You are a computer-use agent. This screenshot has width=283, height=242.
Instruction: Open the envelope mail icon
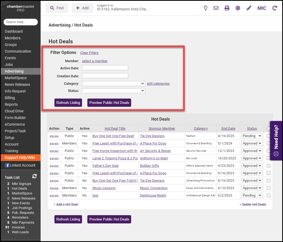point(216,8)
